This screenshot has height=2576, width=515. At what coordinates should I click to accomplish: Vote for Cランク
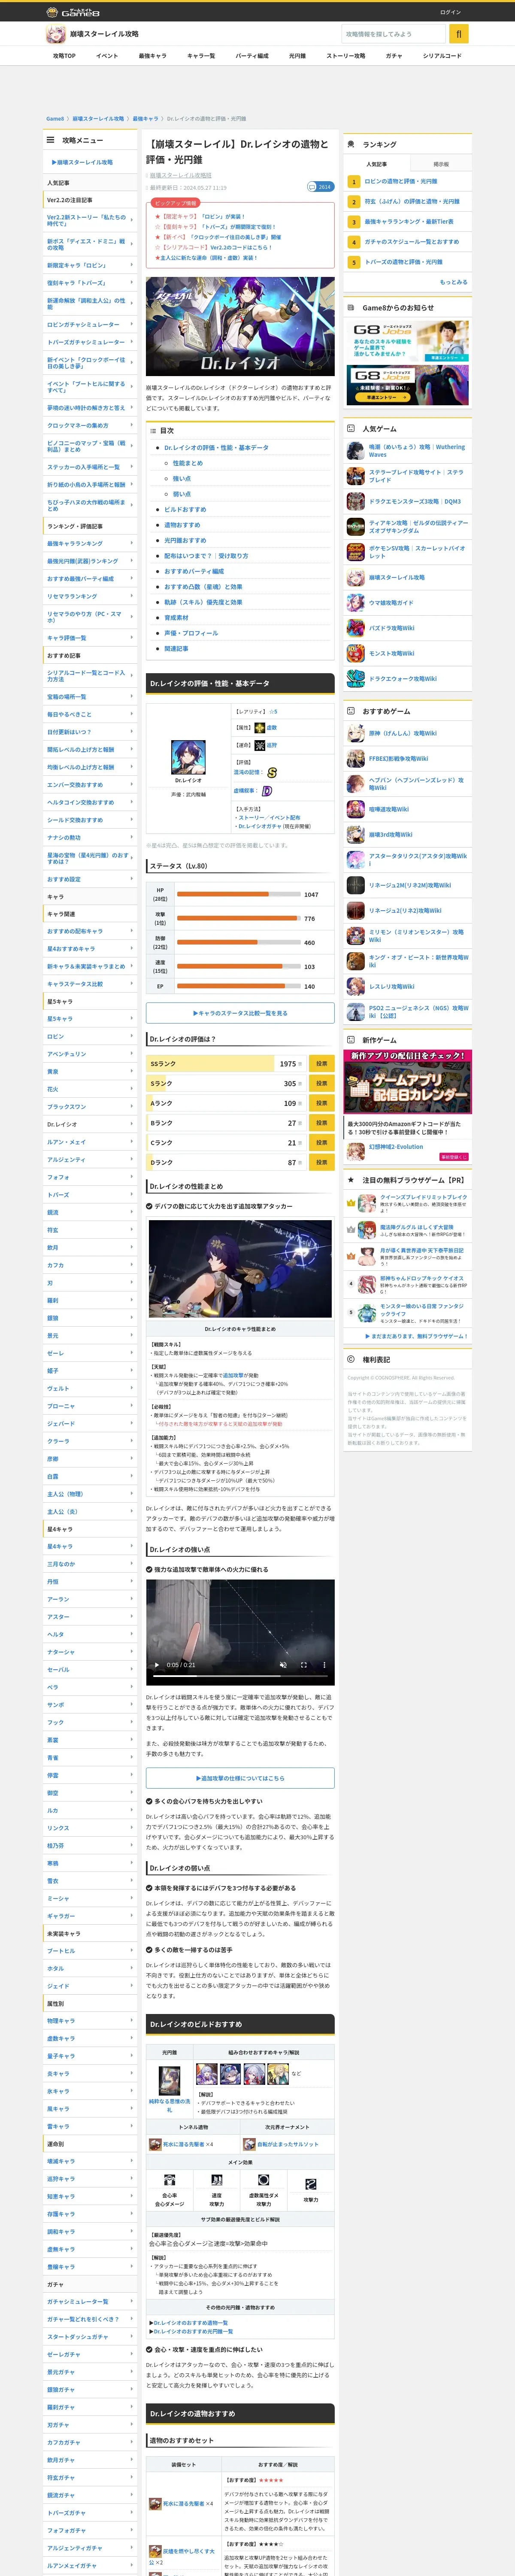coord(321,1142)
